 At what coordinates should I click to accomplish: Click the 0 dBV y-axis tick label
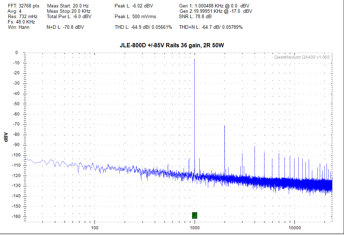(x=16, y=53)
